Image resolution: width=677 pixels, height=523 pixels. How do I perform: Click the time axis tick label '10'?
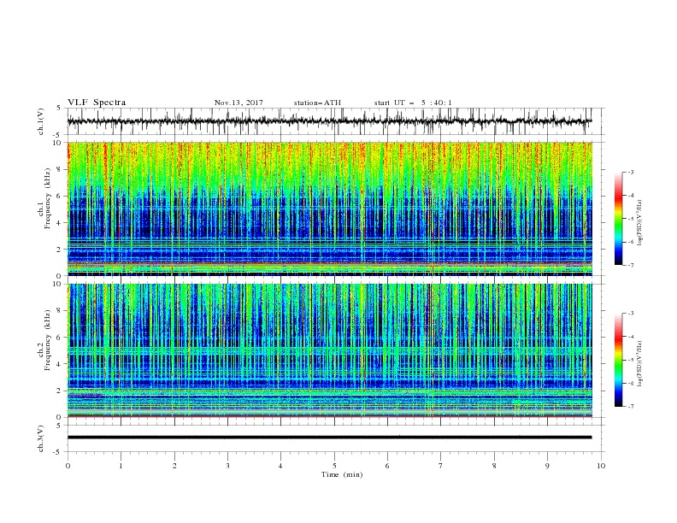[x=601, y=466]
